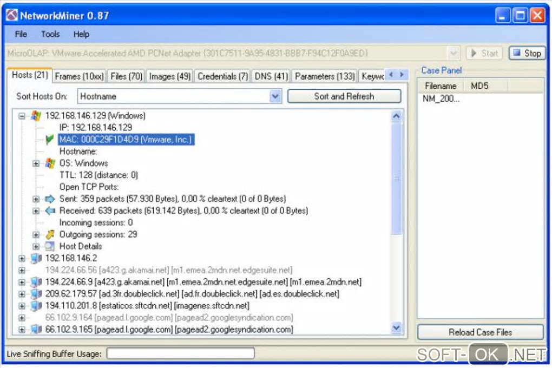Image resolution: width=552 pixels, height=368 pixels.
Task: Click the Stop capture button
Action: coord(527,53)
